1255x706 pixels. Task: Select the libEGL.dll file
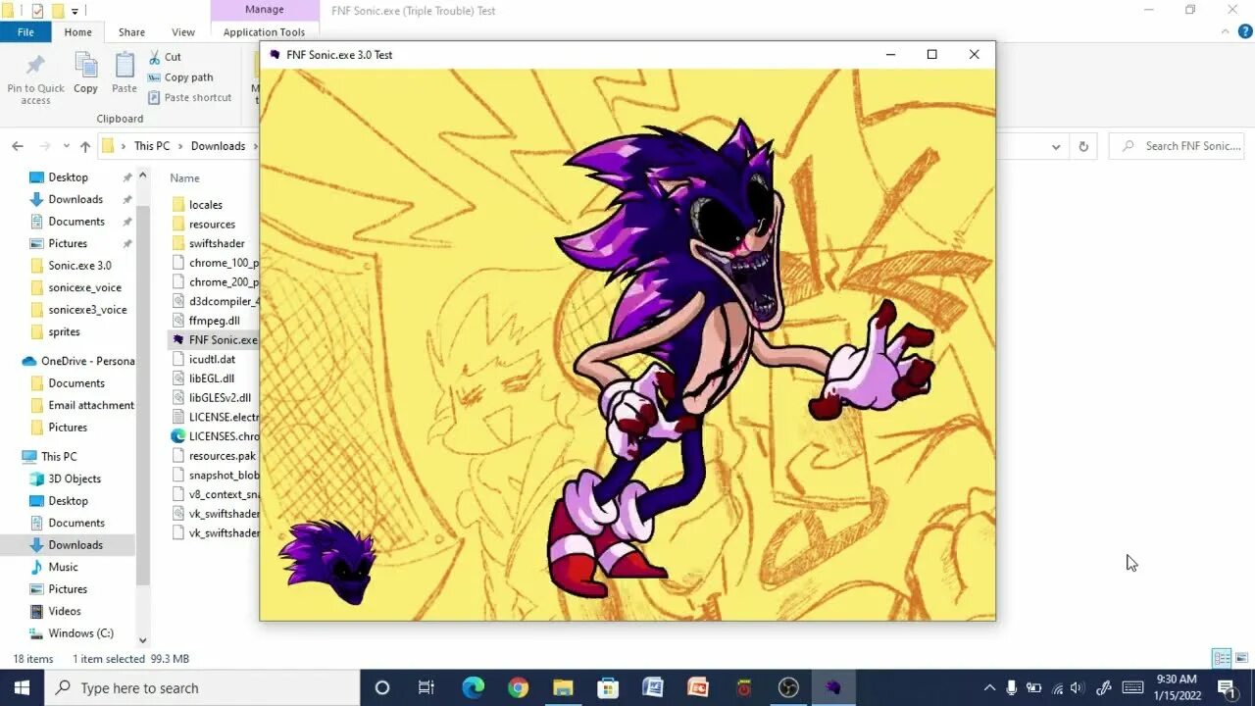pos(211,378)
